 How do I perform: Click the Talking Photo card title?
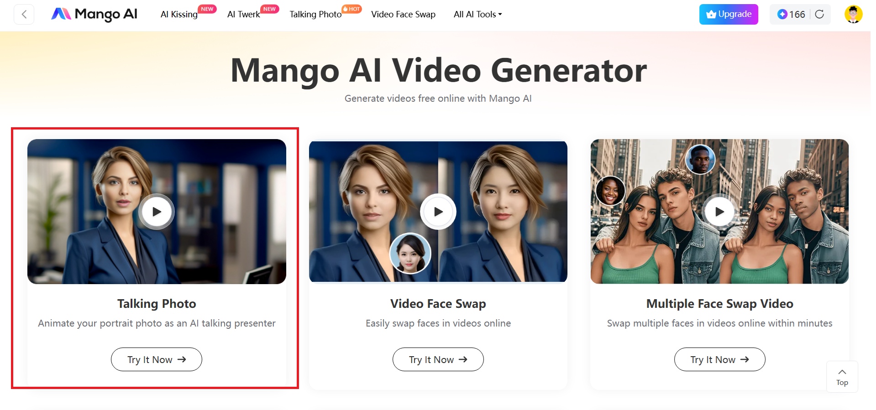point(157,304)
